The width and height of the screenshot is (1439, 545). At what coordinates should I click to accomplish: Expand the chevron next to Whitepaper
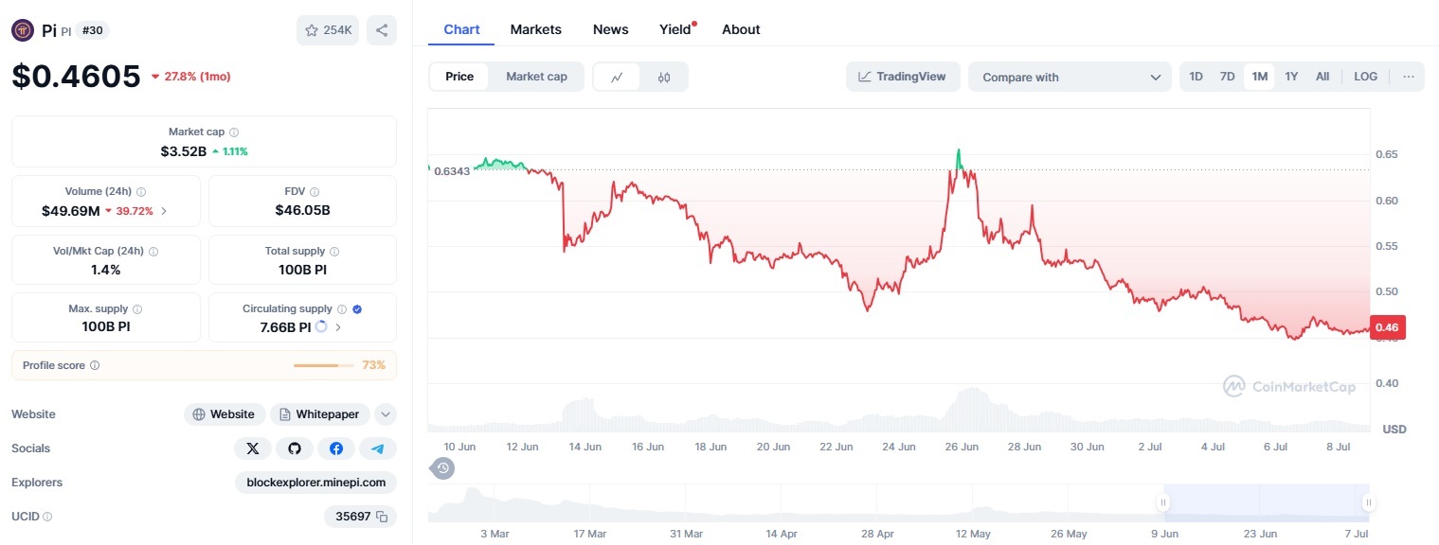pos(386,413)
